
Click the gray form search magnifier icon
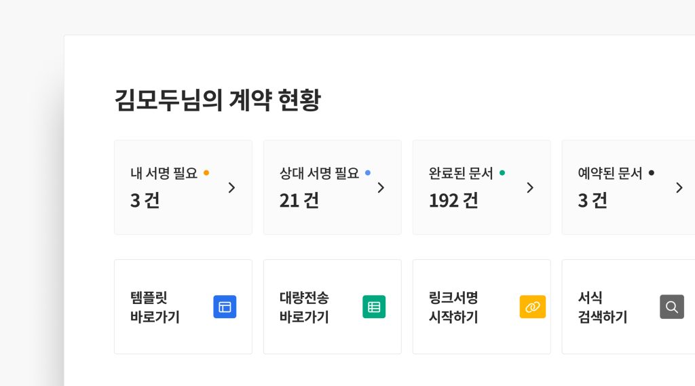point(671,307)
